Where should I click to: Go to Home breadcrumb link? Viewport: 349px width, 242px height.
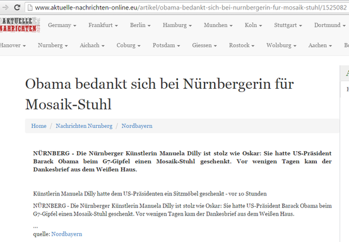38,126
